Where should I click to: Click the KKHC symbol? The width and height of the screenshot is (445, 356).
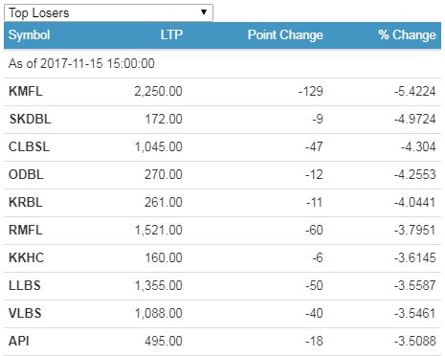(x=26, y=257)
